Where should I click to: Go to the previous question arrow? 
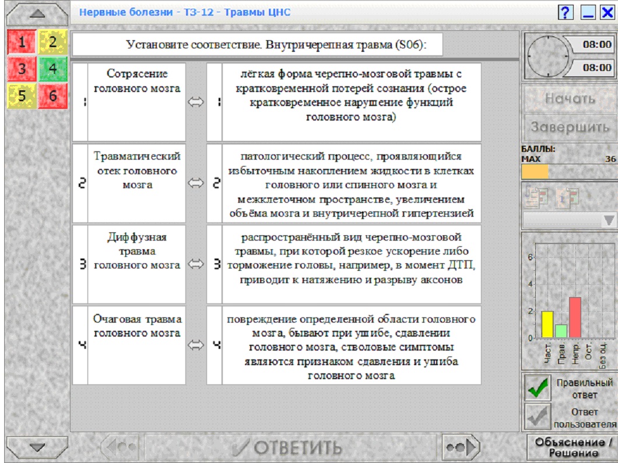click(121, 447)
